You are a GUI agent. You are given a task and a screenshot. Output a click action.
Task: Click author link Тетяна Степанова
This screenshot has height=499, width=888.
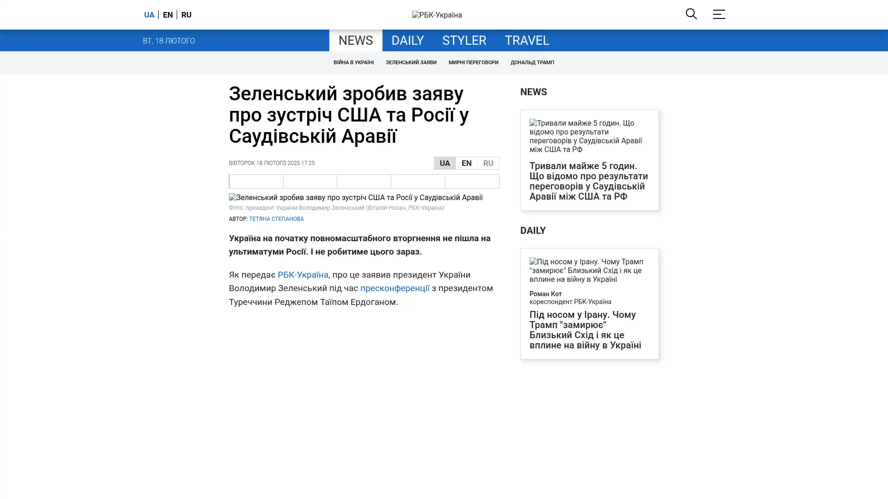[276, 219]
